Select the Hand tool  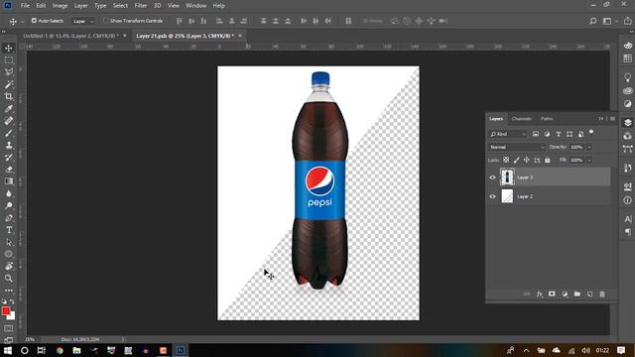coord(9,266)
